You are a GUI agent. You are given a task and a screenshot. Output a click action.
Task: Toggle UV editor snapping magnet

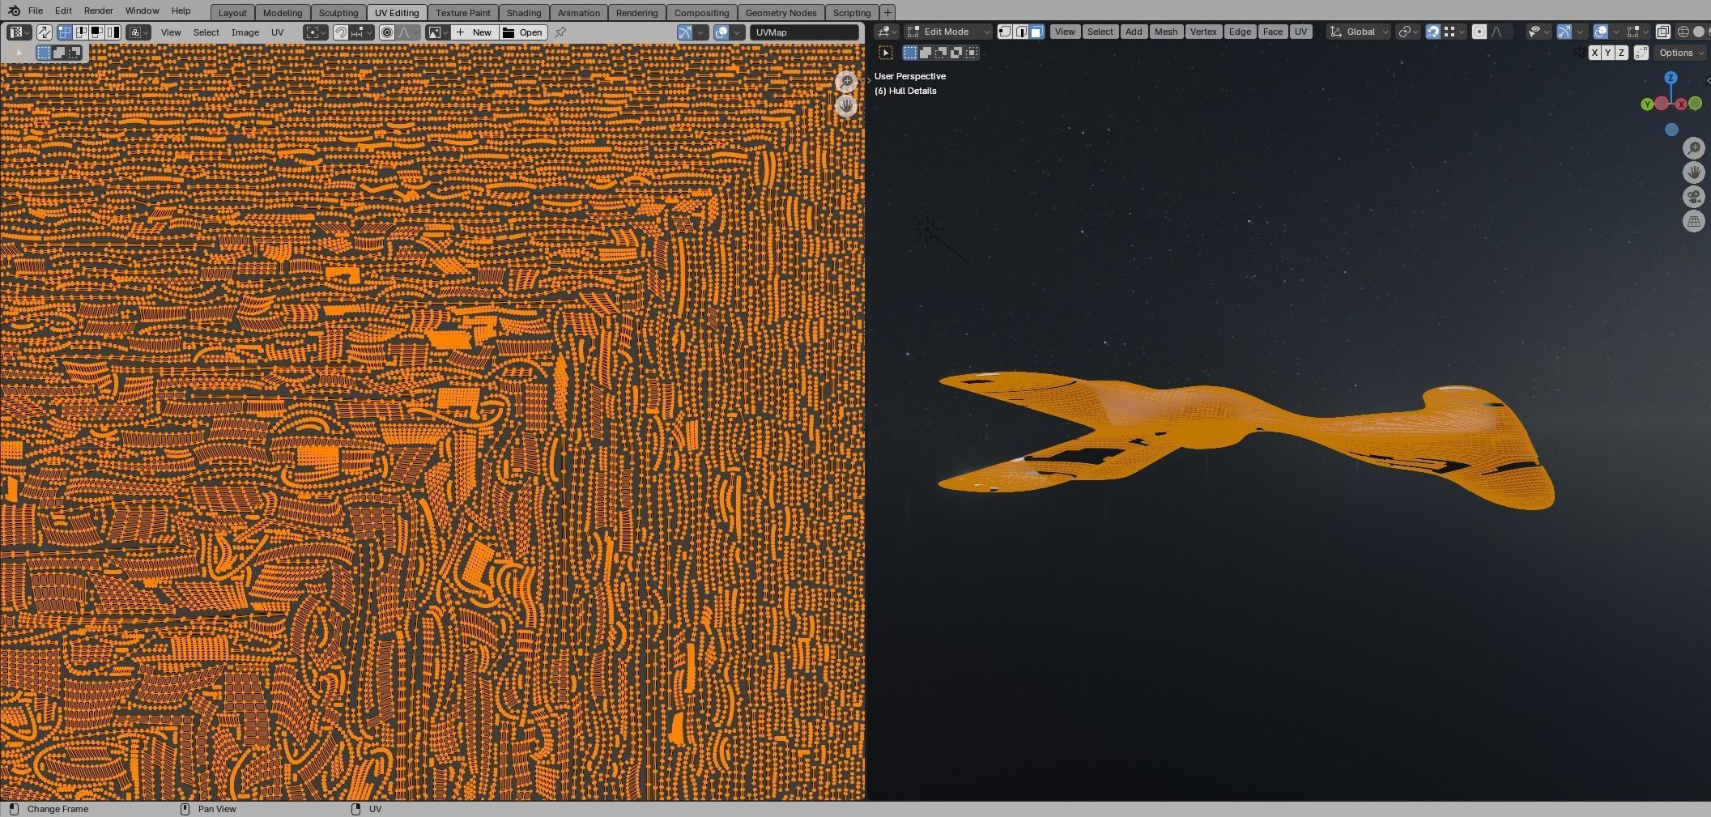341,32
